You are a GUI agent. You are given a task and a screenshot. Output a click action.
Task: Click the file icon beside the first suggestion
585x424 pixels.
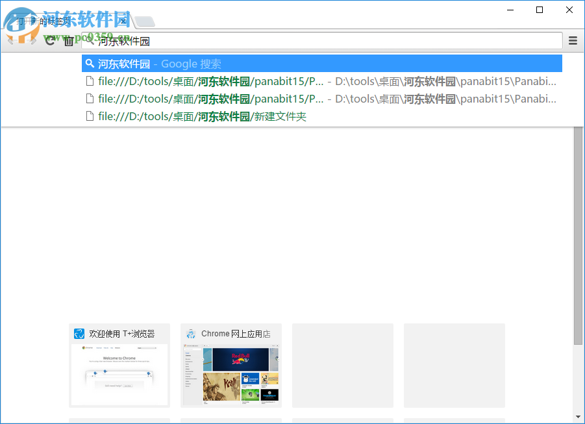click(x=91, y=81)
